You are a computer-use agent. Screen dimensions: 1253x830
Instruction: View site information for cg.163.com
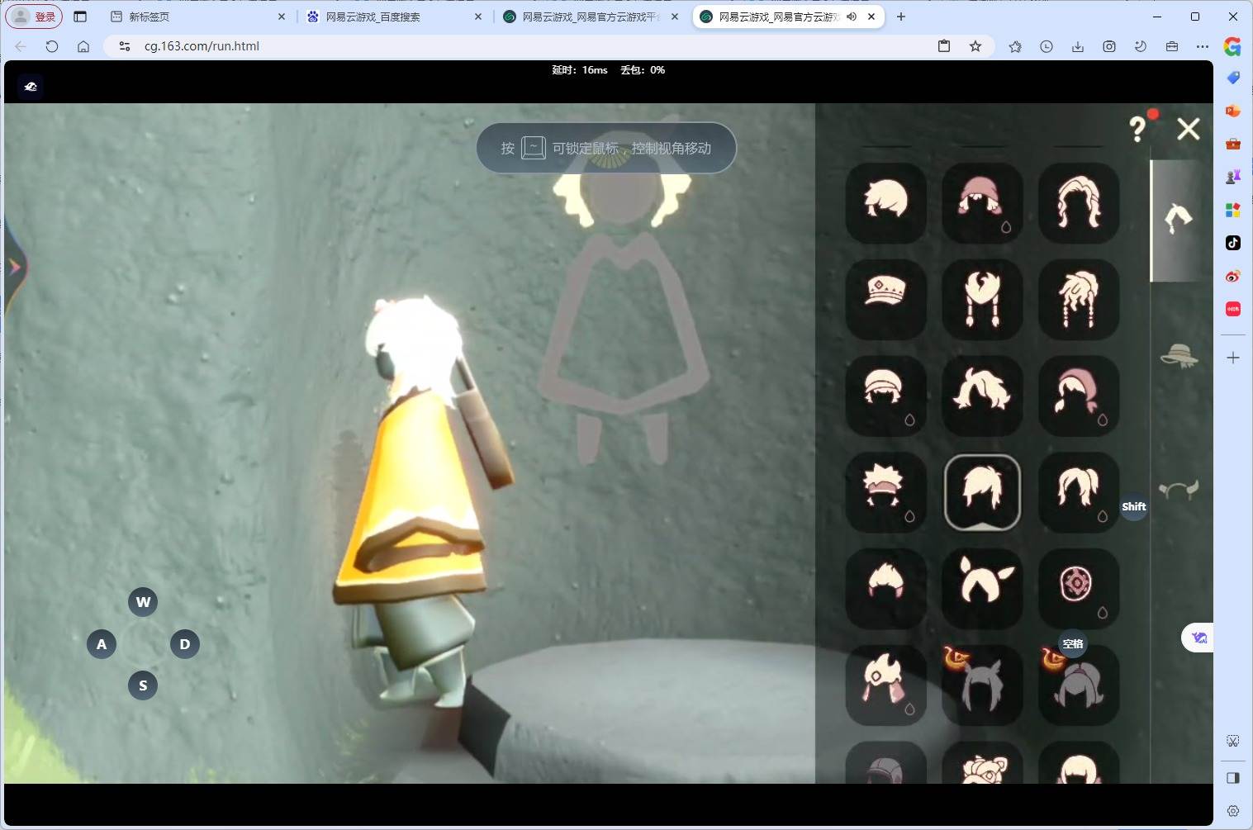pos(125,46)
